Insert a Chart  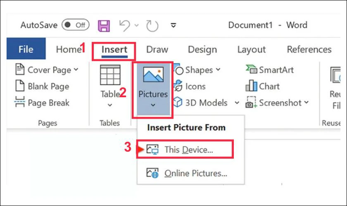263,87
